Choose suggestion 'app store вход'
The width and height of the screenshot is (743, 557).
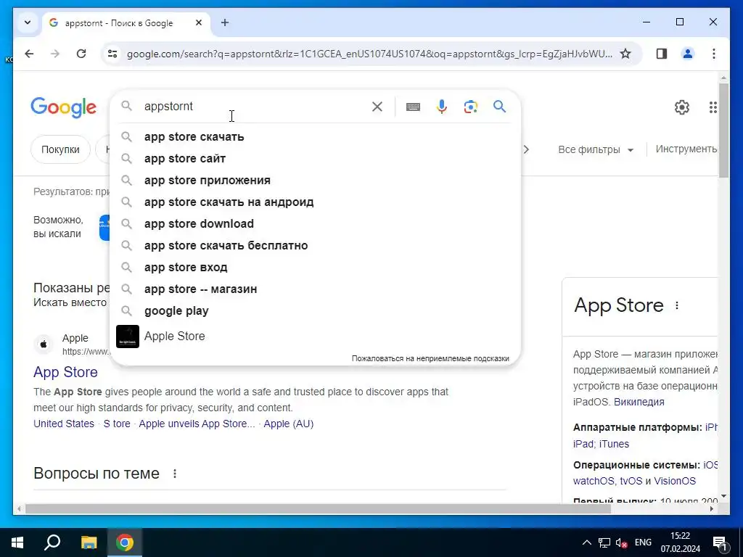[315, 268]
